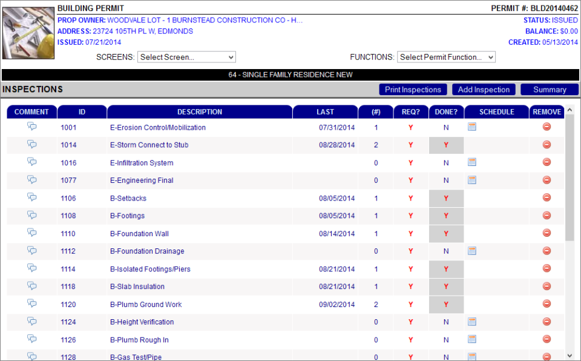Remove inspection 1077 with red icon
This screenshot has width=581, height=361.
[547, 180]
